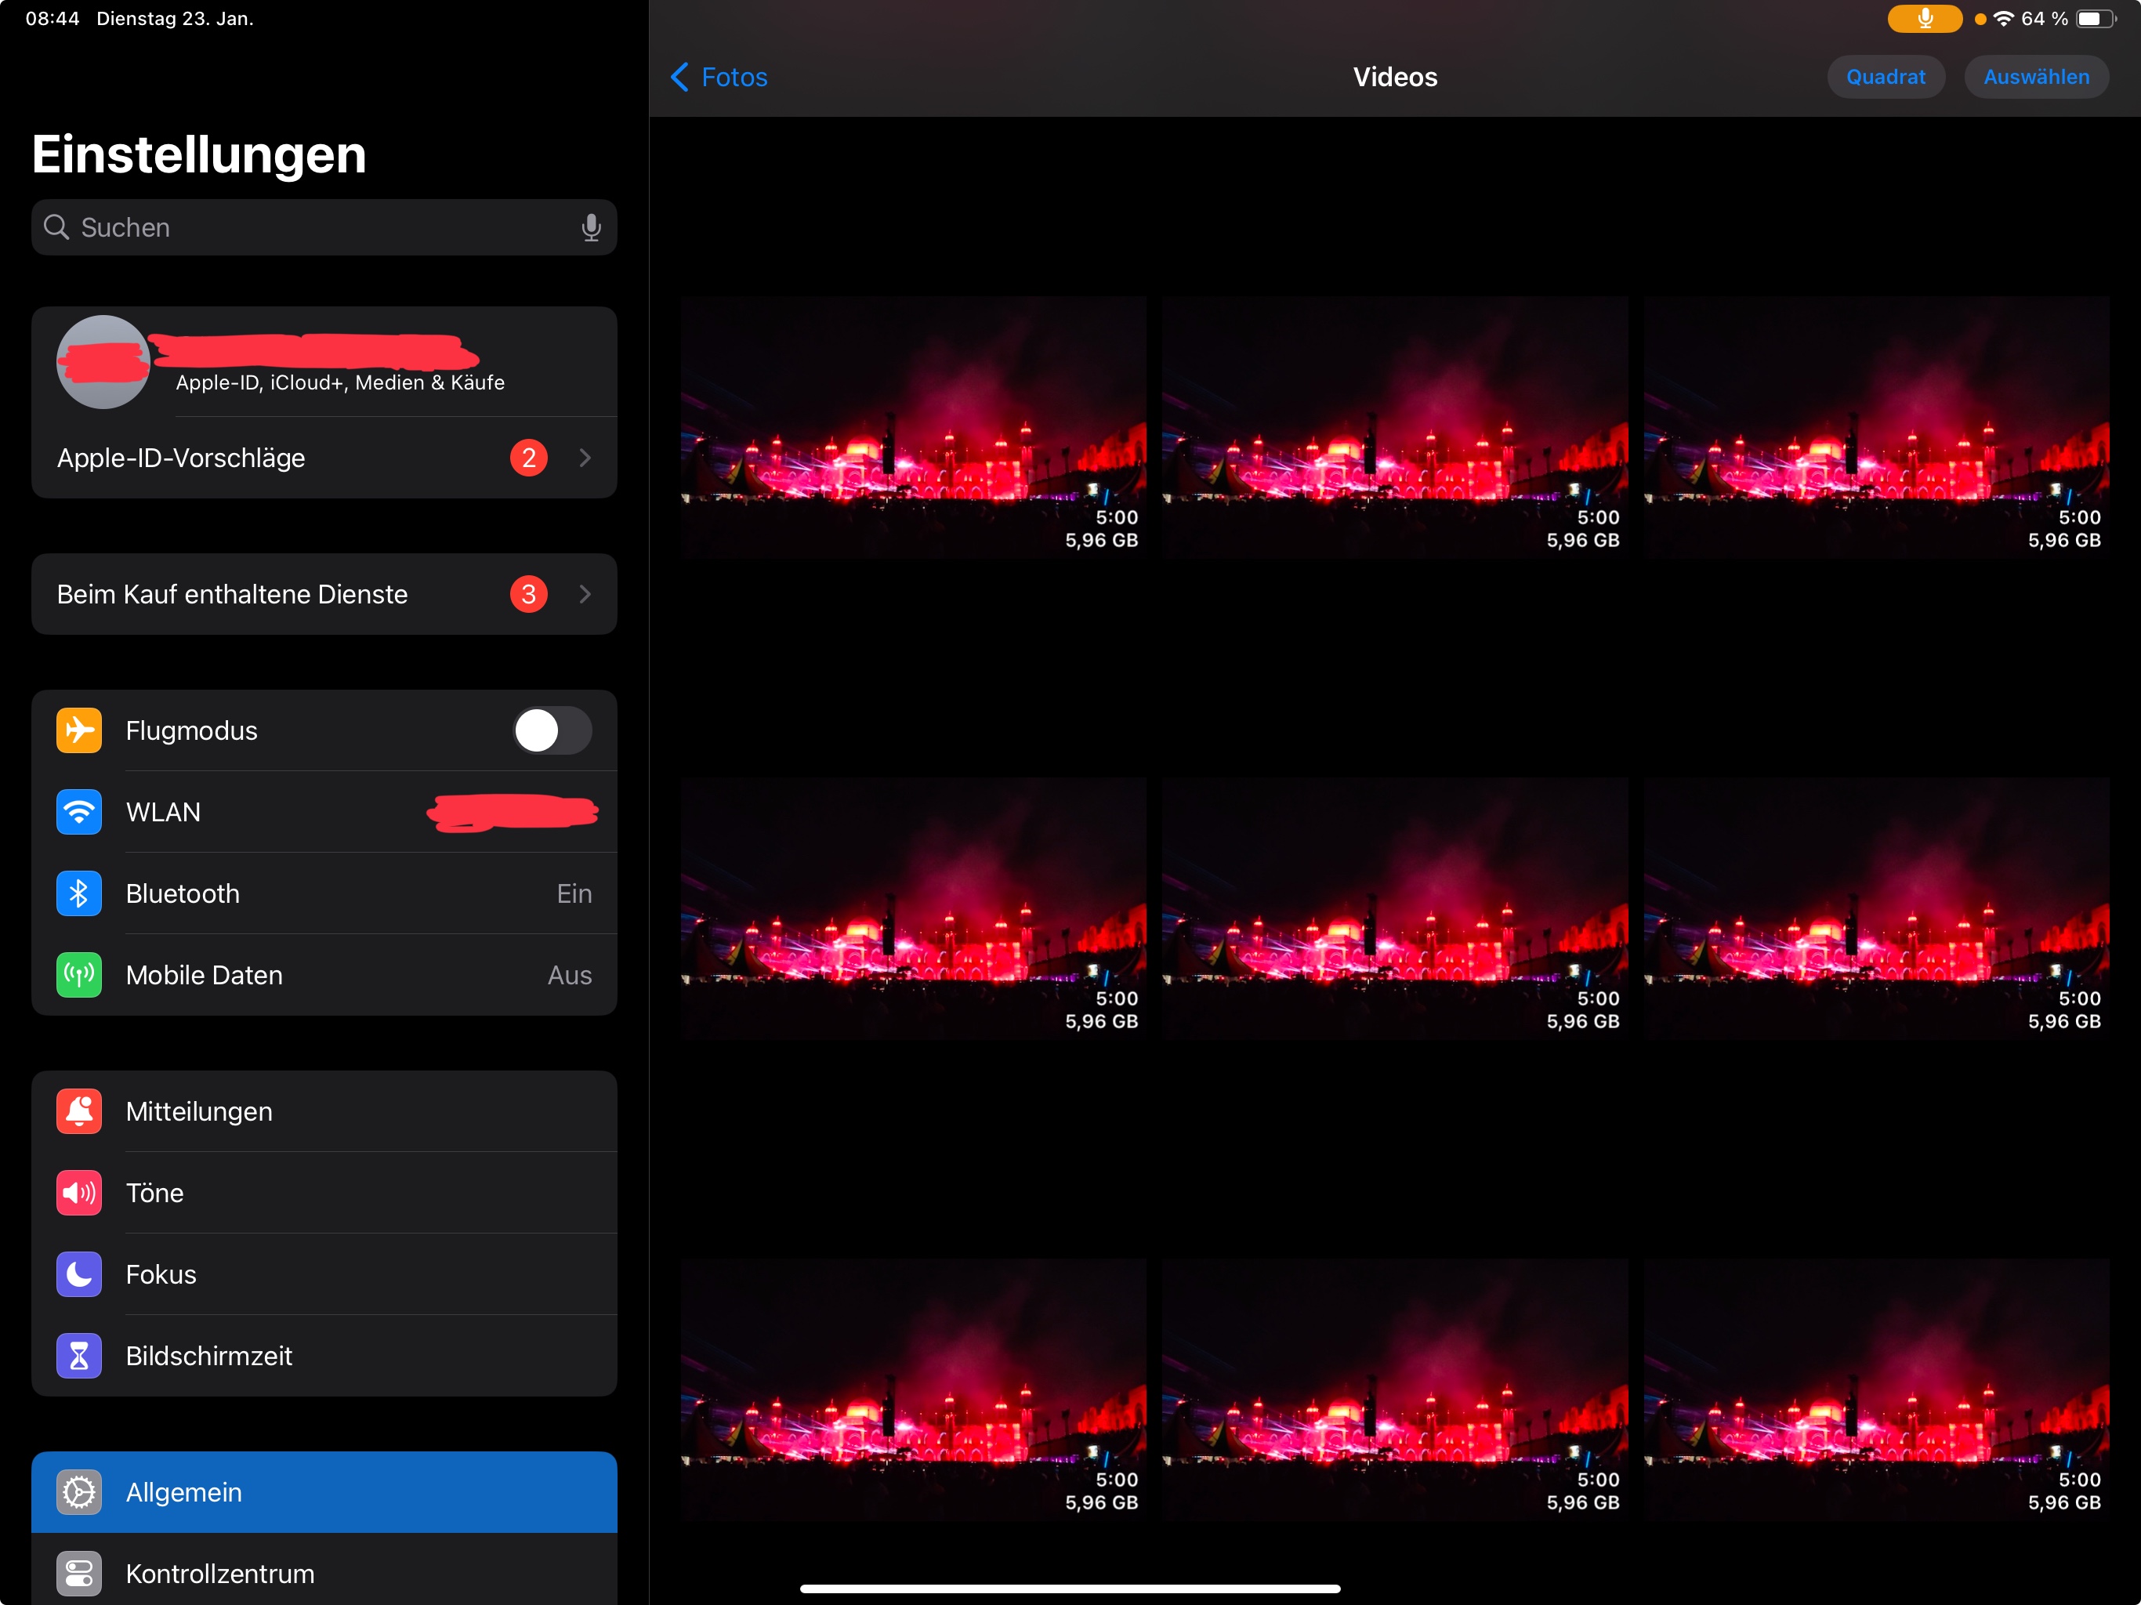The height and width of the screenshot is (1605, 2141).
Task: Tap the Fokus moon icon
Action: [x=78, y=1273]
